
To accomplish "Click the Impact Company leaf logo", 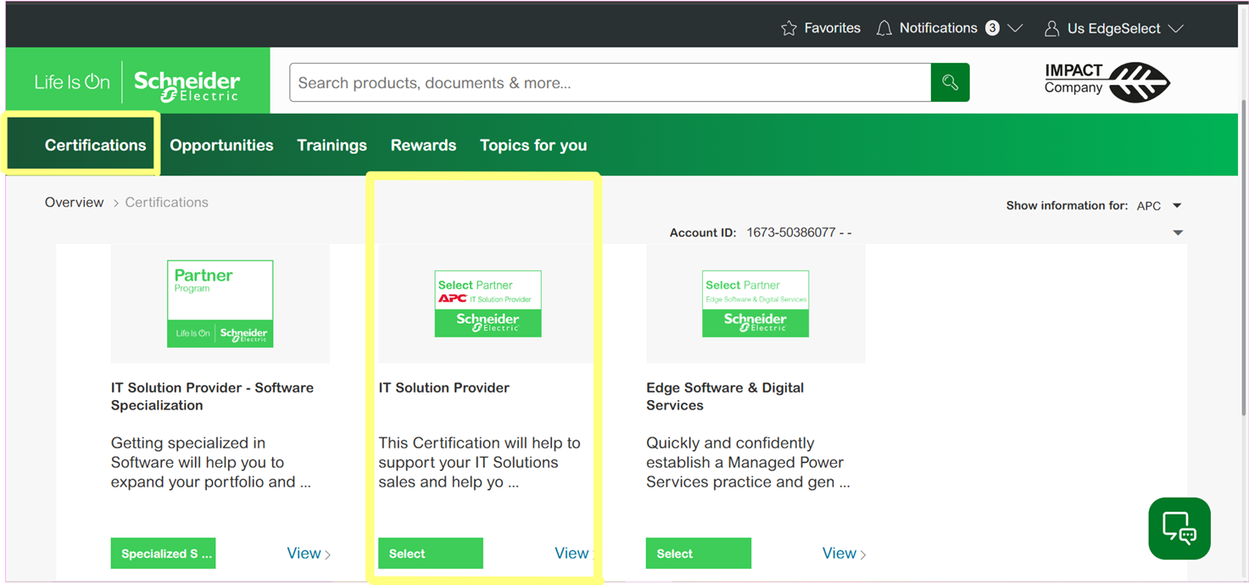I will [x=1107, y=82].
